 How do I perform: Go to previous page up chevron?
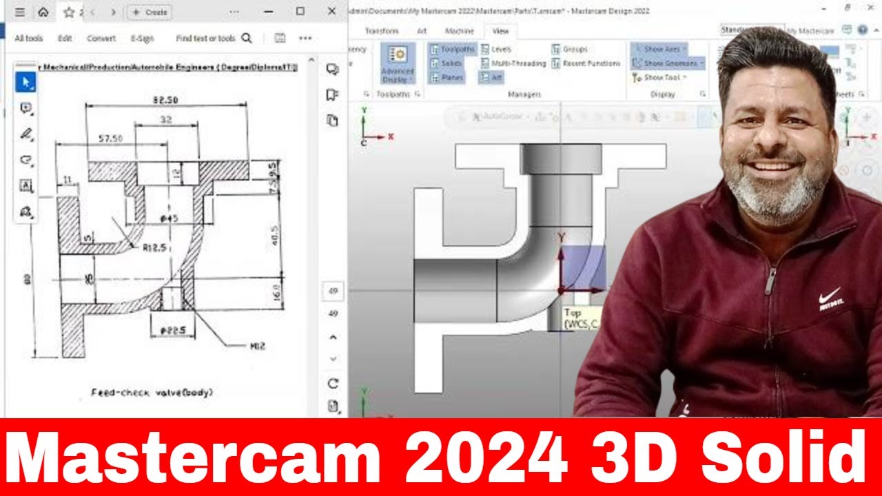333,337
